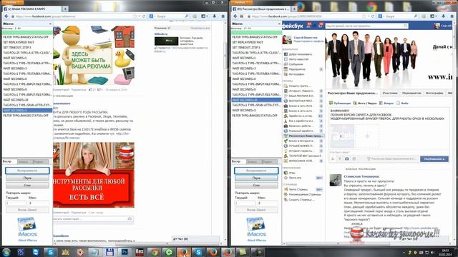Screen dimensions: 458x257
Task: Close the iMacros sidebar in left window
Action: pos(50,24)
